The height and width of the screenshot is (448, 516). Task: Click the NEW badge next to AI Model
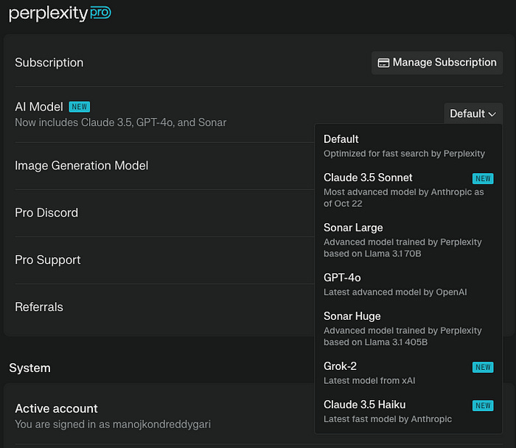(80, 107)
